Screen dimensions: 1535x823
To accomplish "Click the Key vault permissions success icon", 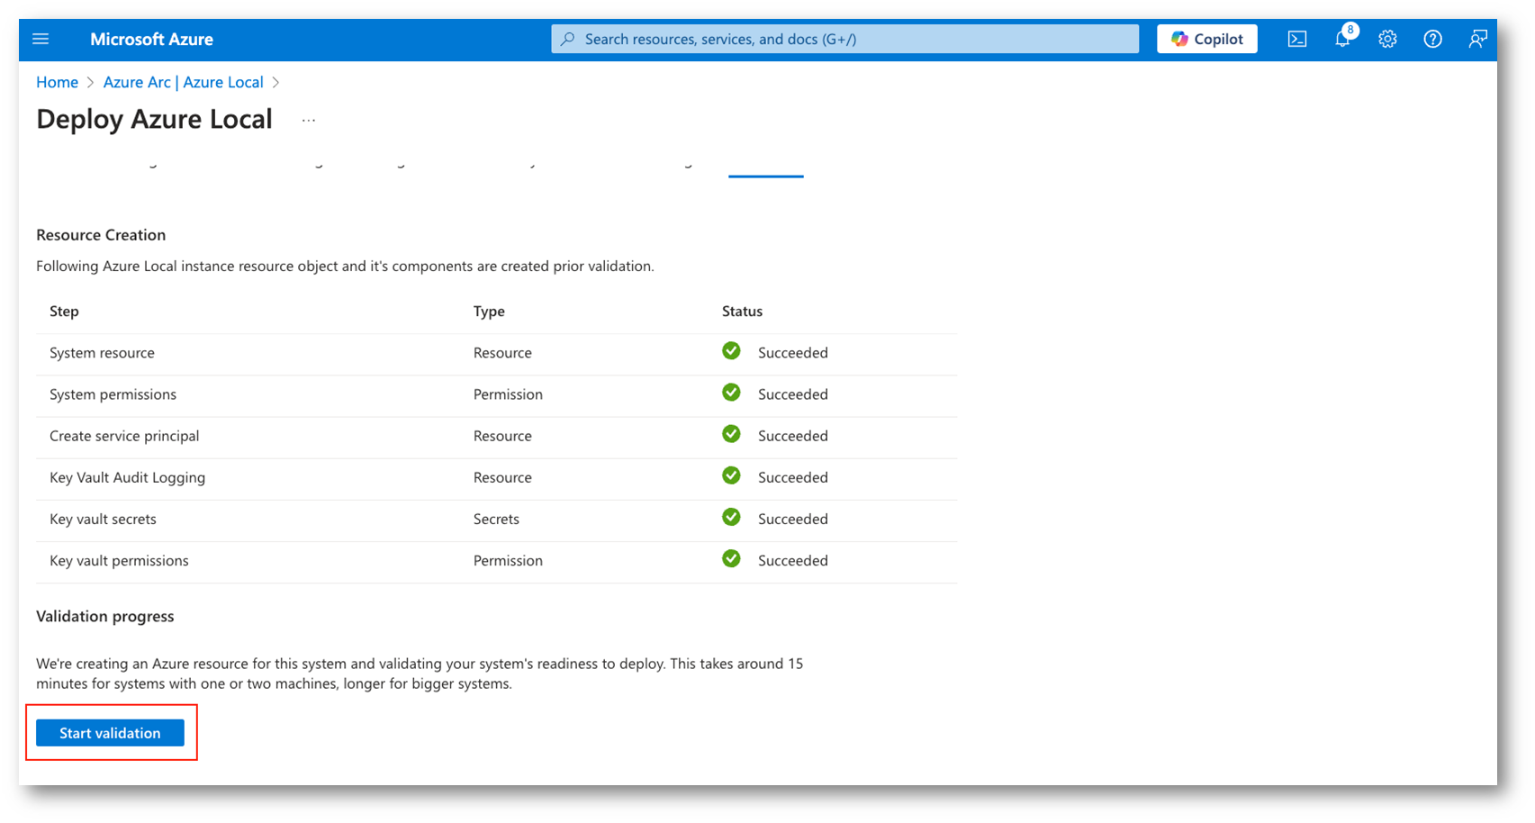I will point(731,559).
